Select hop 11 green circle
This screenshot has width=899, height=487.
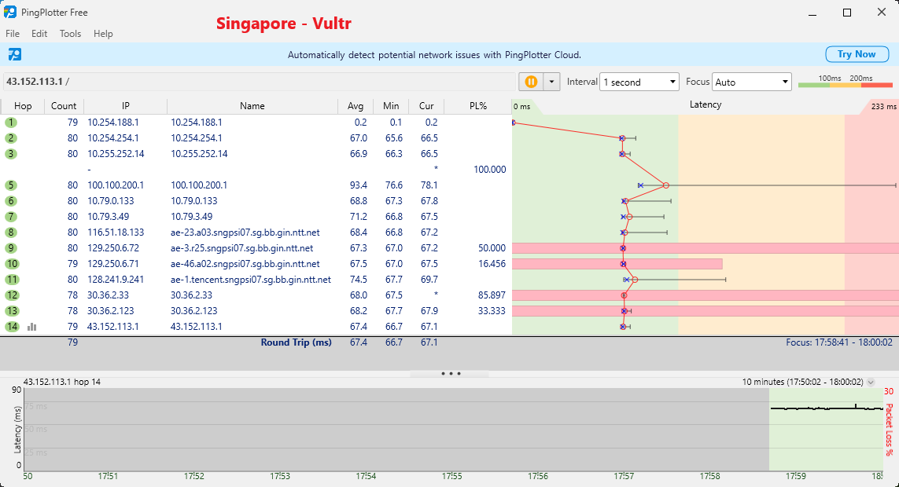pyautogui.click(x=12, y=280)
